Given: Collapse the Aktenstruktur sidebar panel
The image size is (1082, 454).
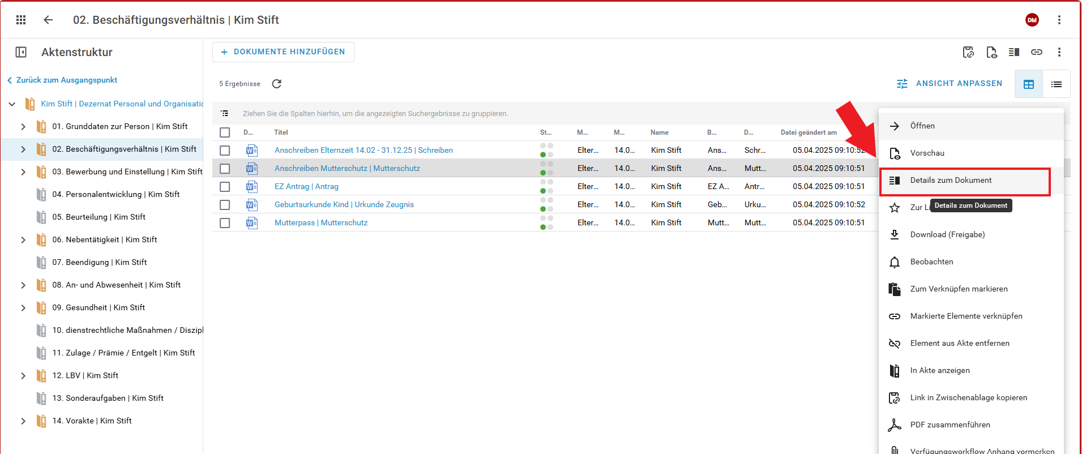Looking at the screenshot, I should tap(21, 52).
